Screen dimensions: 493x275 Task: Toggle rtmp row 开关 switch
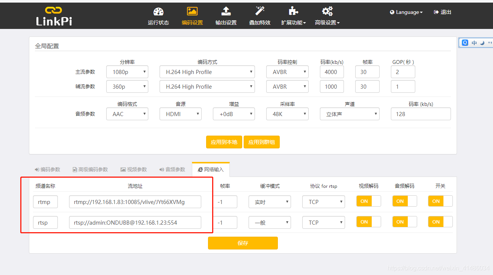tap(440, 201)
